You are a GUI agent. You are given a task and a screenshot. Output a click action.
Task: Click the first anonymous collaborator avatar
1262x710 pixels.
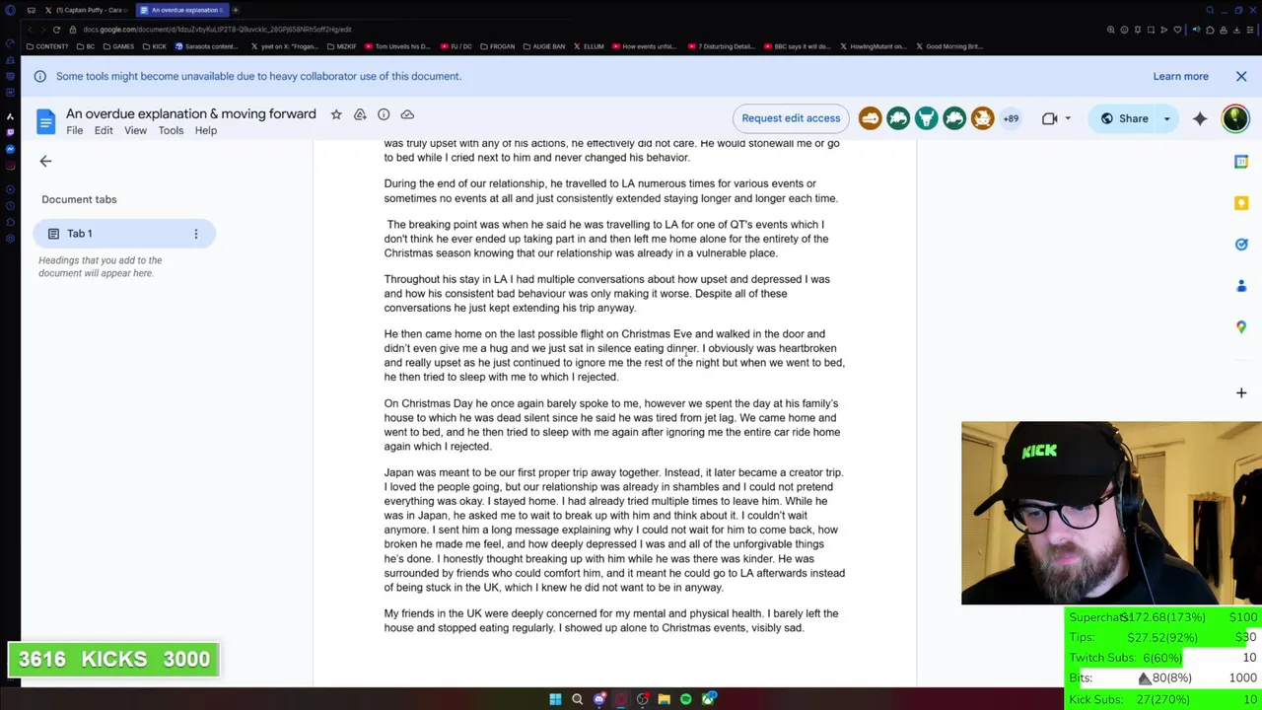tap(870, 118)
